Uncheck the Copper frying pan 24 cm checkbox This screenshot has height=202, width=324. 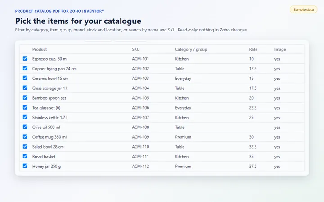[x=25, y=68]
